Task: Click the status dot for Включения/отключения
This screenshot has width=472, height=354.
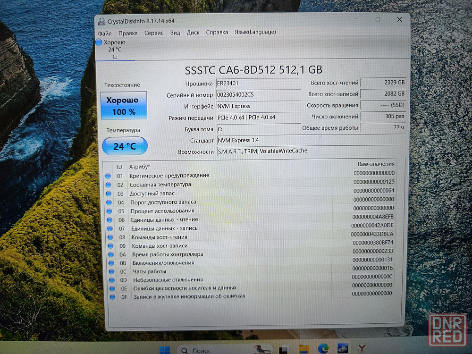Action: pos(111,263)
